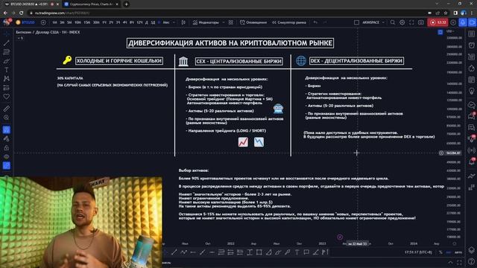477x268 pixels.
Task: Expand the AKINSPACE layout dropdown
Action: [x=383, y=22]
